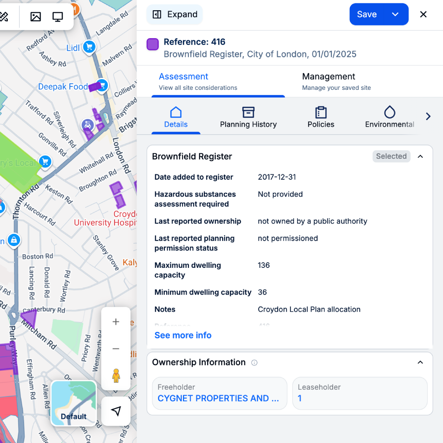Click the shopping cart marker near Gonville Rd

(45, 162)
